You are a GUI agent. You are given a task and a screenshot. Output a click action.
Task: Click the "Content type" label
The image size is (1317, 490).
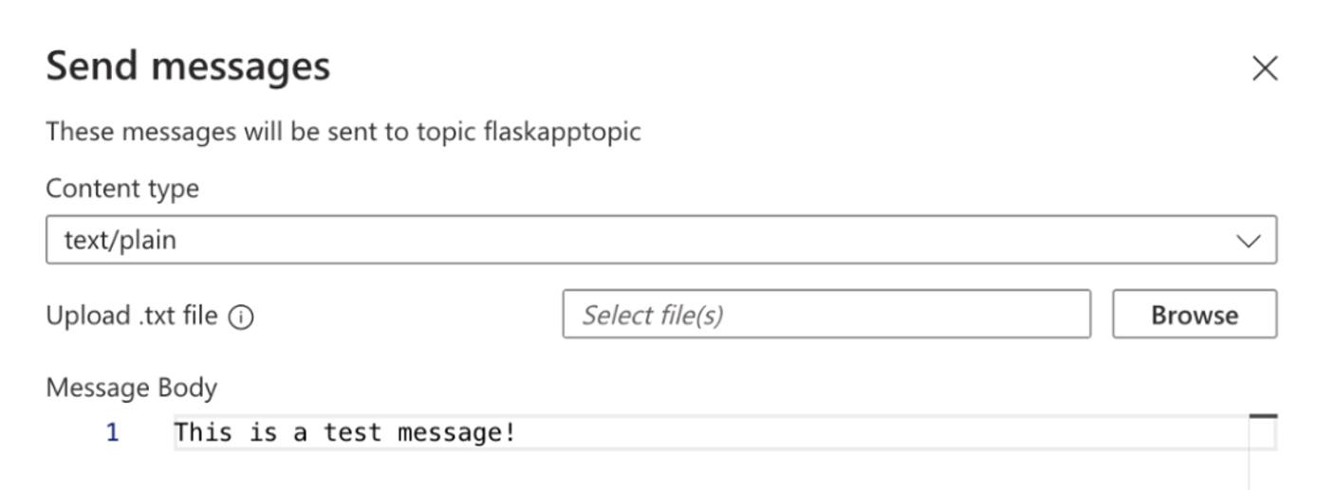click(x=122, y=189)
